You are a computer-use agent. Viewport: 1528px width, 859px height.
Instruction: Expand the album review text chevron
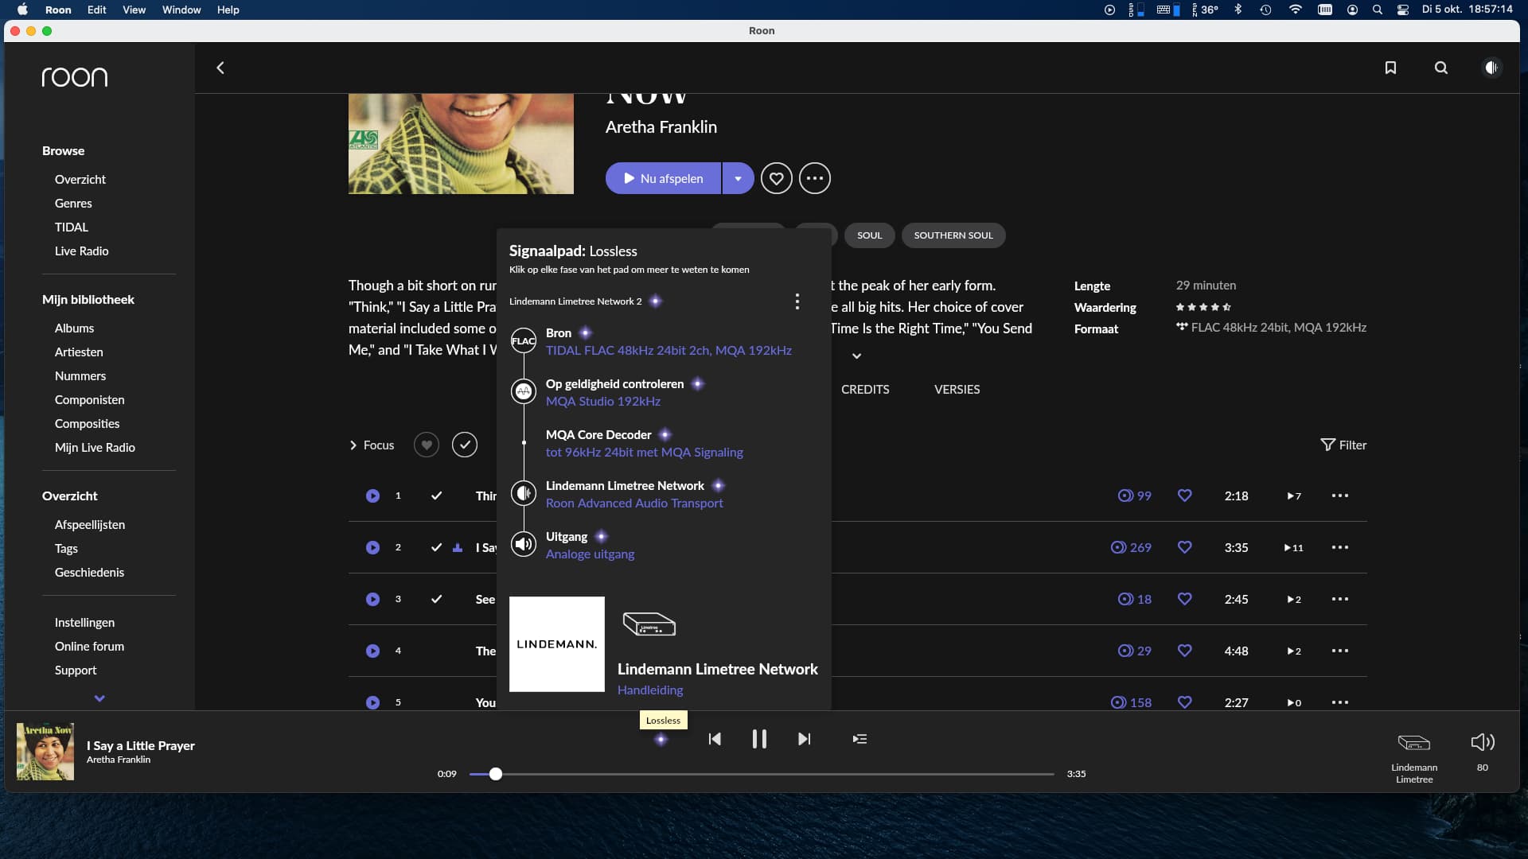pos(856,356)
